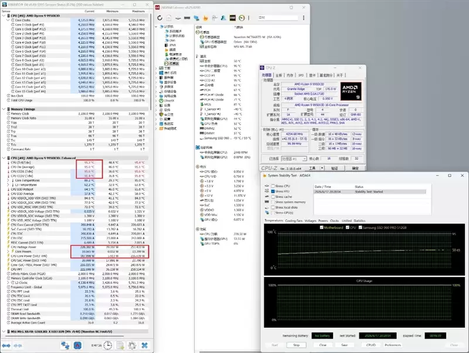Toggle Motherboard checkbox in temperature graph

(x=321, y=228)
